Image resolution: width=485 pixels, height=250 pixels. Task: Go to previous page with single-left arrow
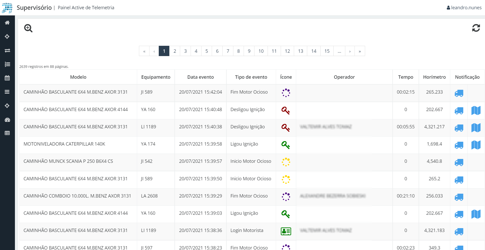(154, 51)
